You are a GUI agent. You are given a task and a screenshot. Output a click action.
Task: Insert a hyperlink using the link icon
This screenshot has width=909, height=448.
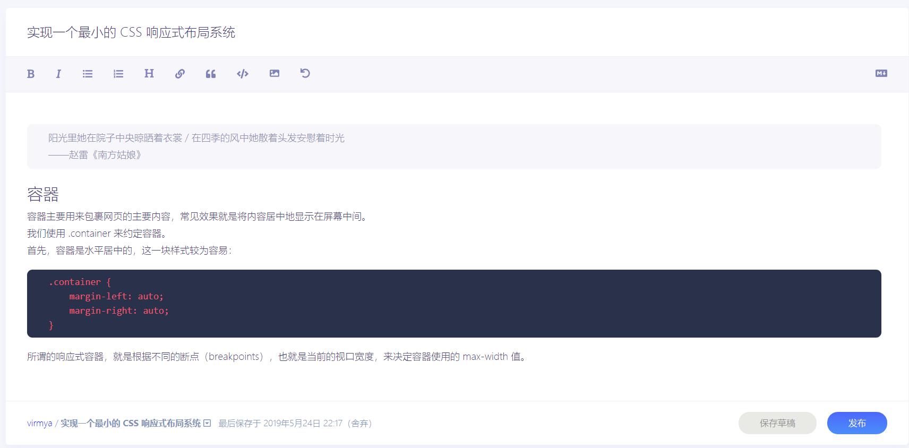point(180,74)
